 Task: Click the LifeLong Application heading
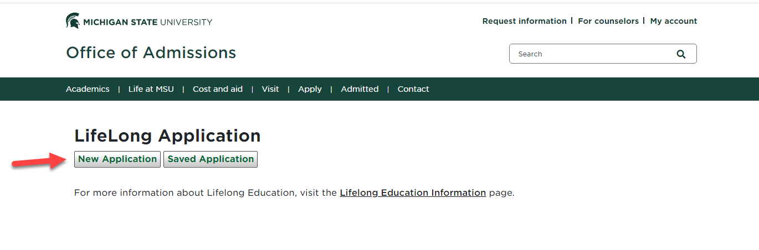click(x=167, y=136)
